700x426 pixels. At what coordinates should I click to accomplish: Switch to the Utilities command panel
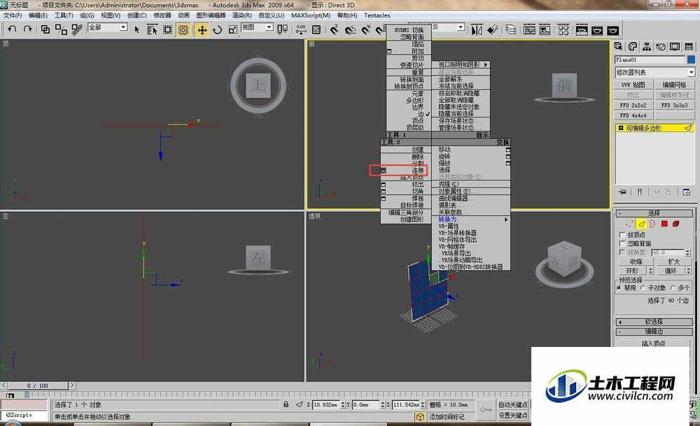pos(688,47)
